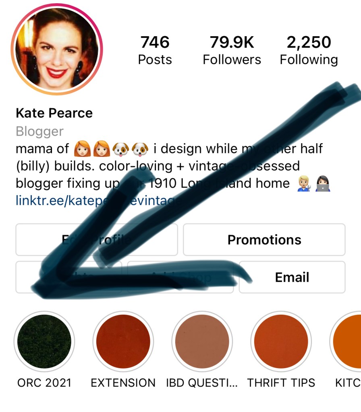View the IBD QUESTI... highlight circle
The height and width of the screenshot is (412, 361).
point(202,342)
